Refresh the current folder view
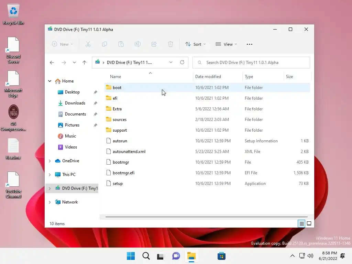Image resolution: width=352 pixels, height=264 pixels. [x=182, y=62]
